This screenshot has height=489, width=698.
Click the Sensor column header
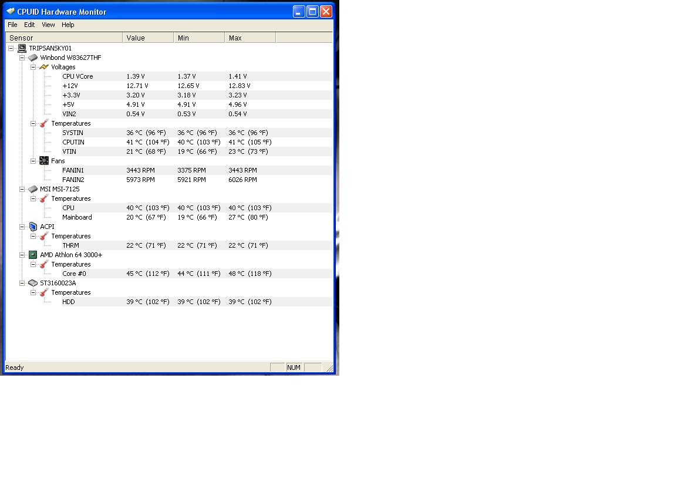[64, 38]
